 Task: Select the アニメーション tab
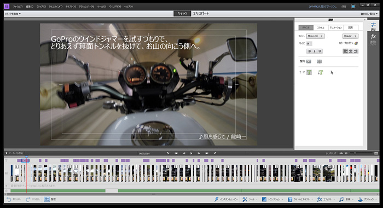[335, 27]
